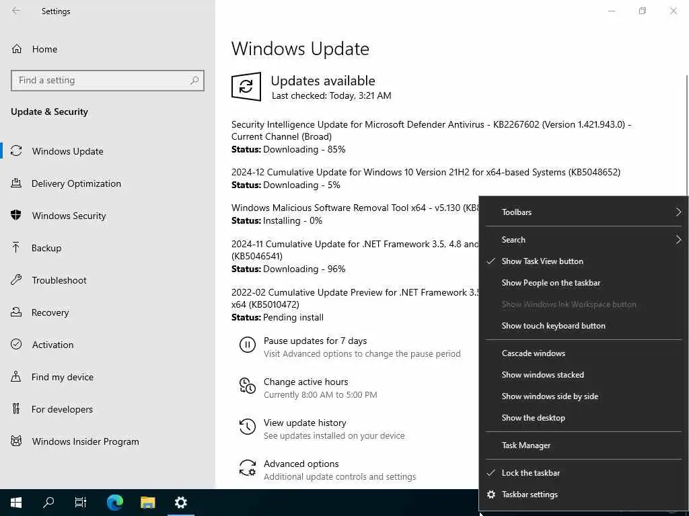Click Status: Downloading - 5% text

[x=285, y=185]
